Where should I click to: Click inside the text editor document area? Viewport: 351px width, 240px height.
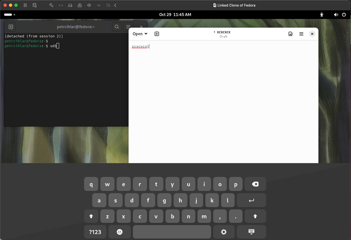point(223,105)
